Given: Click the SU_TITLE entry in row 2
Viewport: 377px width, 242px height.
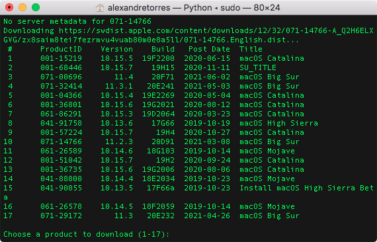Looking at the screenshot, I should click(x=258, y=67).
